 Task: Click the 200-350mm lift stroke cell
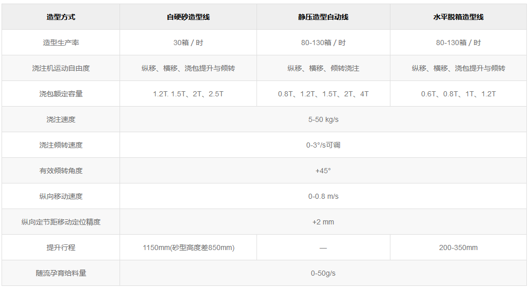point(458,247)
